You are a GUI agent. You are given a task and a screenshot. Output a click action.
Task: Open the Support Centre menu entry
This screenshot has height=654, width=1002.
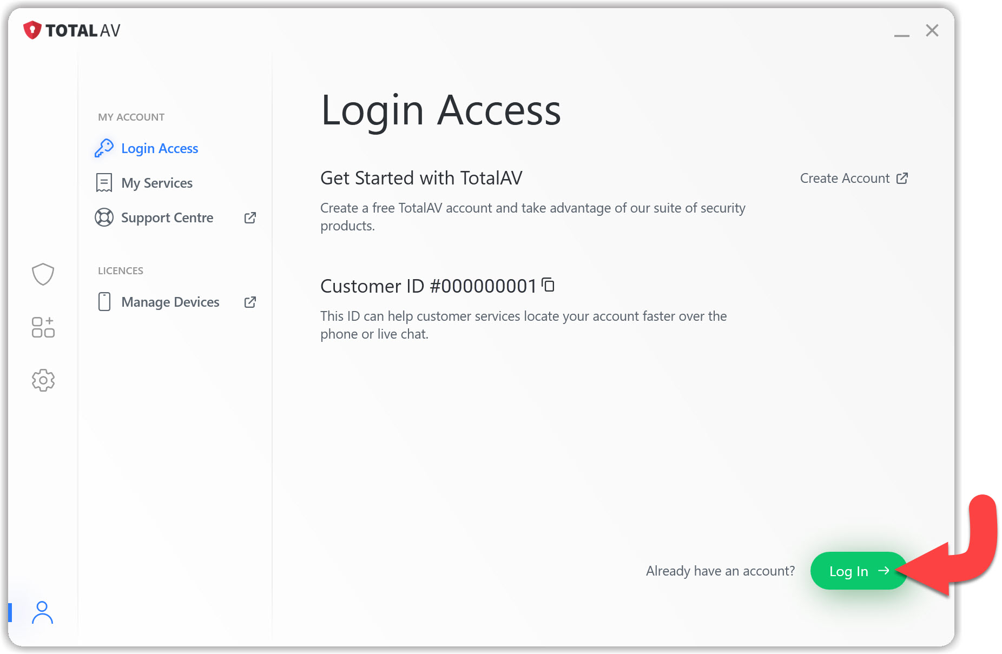(167, 217)
